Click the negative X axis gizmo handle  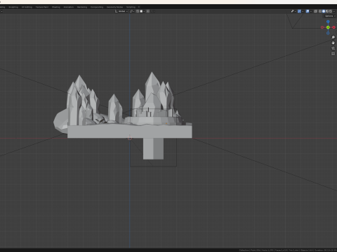point(322,27)
